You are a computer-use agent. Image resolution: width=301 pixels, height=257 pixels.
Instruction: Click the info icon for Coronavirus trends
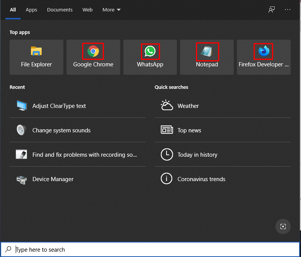(x=167, y=178)
